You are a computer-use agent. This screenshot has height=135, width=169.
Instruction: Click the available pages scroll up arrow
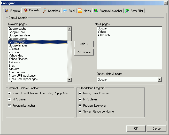[70, 29]
